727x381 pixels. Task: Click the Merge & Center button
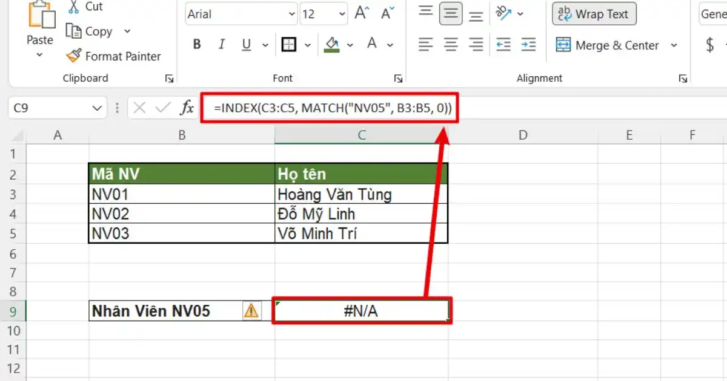coord(607,45)
